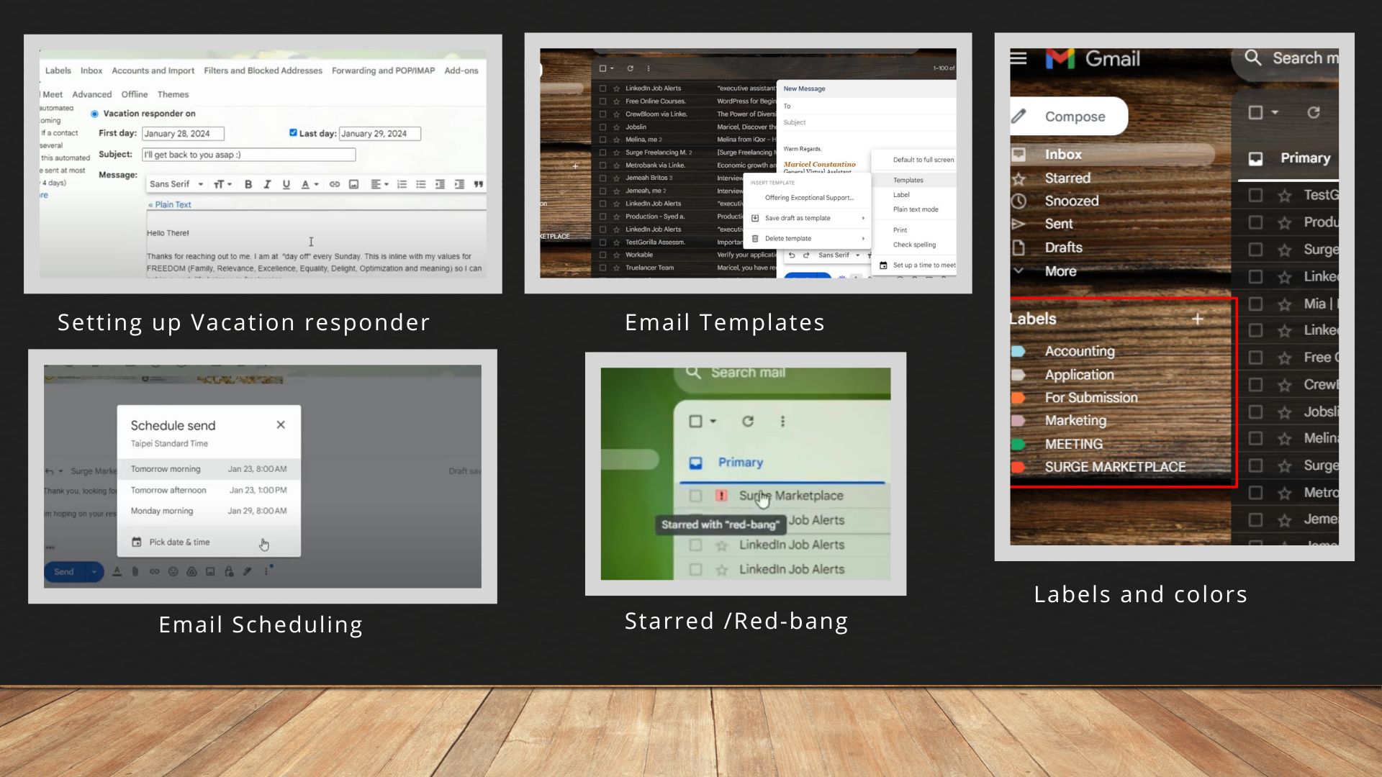Click the orange For Submission label color
The image size is (1382, 777).
(1018, 398)
